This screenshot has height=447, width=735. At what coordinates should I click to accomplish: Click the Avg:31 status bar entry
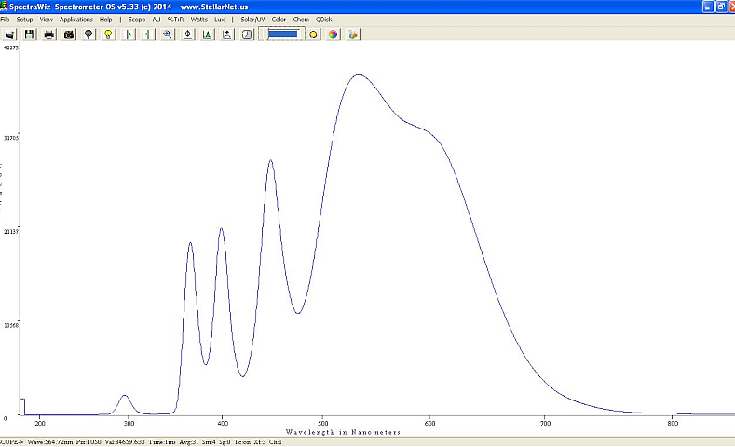point(189,441)
